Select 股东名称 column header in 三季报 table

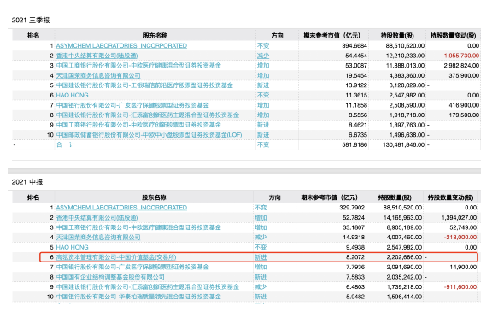[155, 36]
